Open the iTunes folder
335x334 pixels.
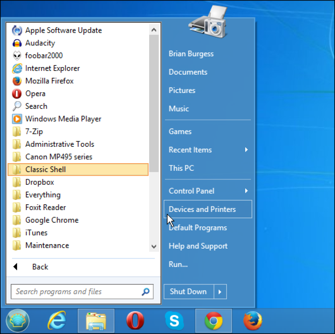coord(78,233)
